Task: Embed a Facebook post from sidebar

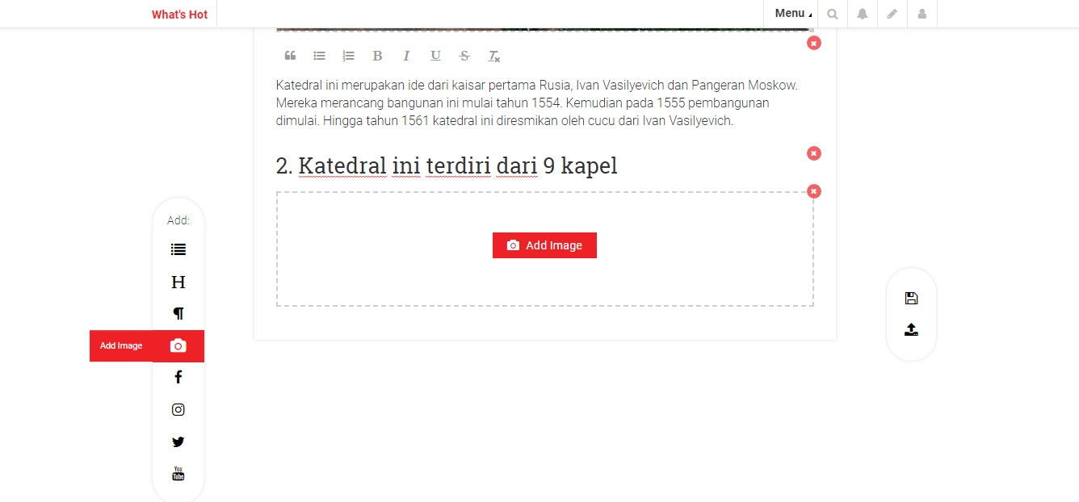Action: pos(178,377)
